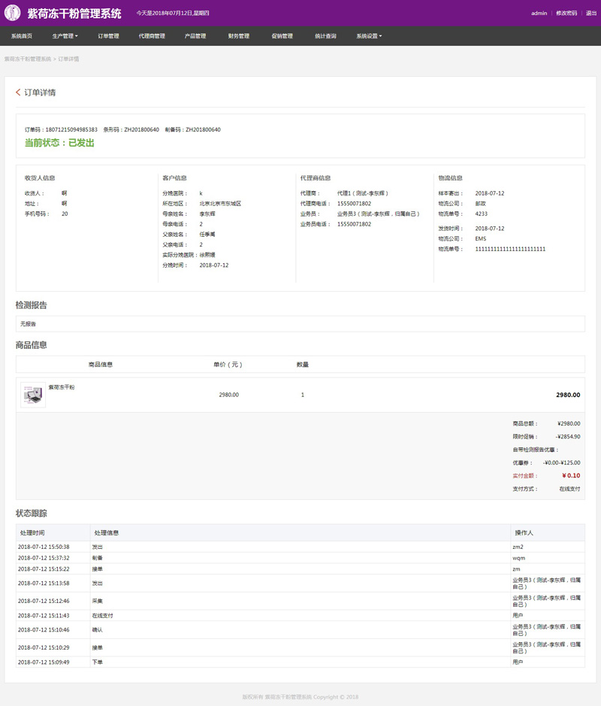This screenshot has height=706, width=601.
Task: Expand the 生产管理 dropdown menu
Action: (65, 36)
